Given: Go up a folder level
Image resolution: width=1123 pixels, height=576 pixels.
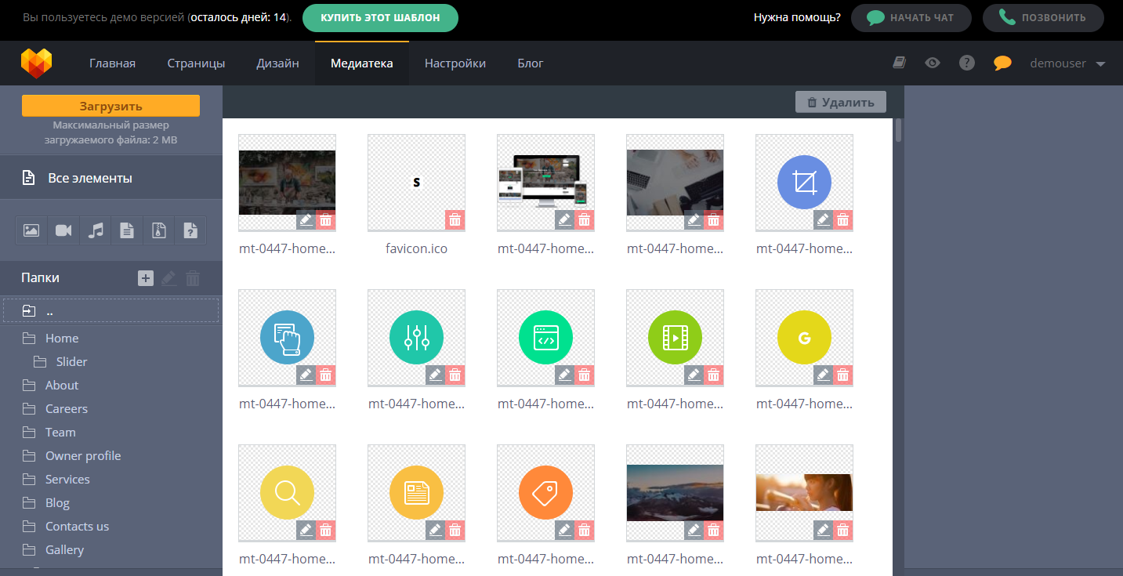Looking at the screenshot, I should click(x=49, y=310).
